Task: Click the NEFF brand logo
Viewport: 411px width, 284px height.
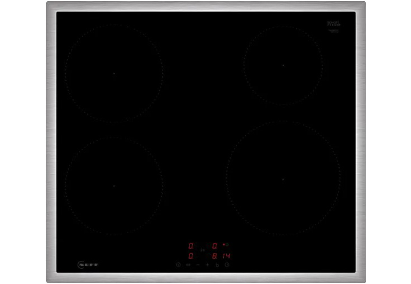Action: [x=88, y=265]
